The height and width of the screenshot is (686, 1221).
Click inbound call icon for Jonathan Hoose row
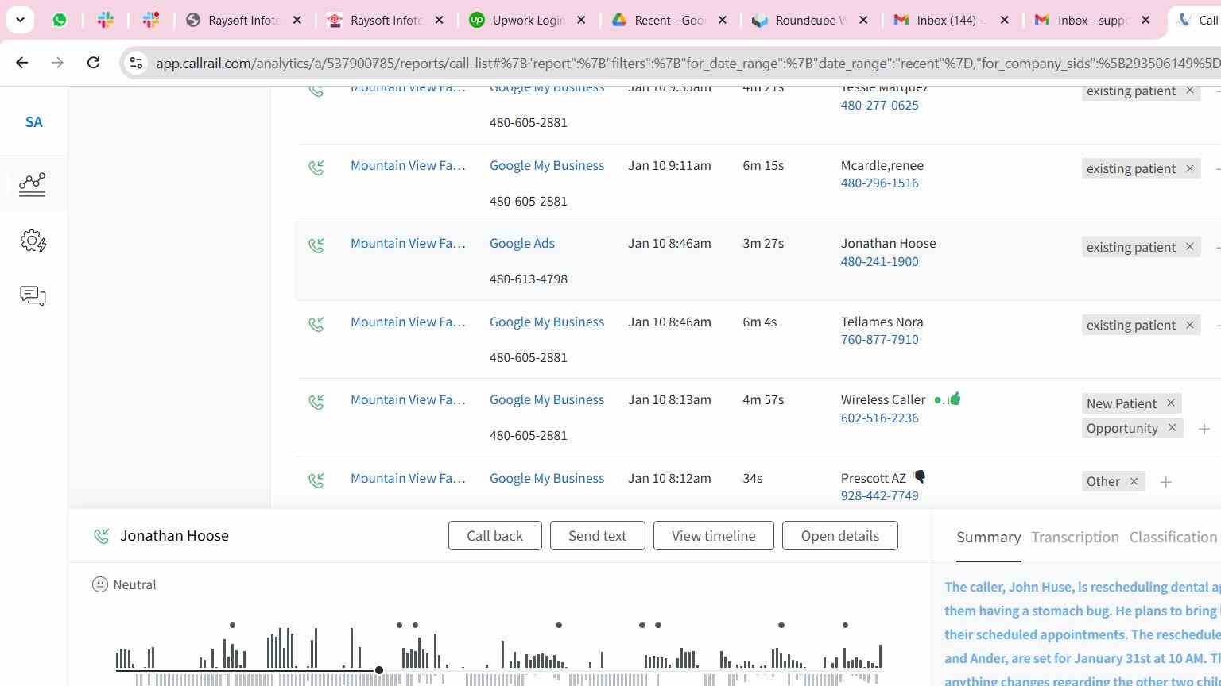pyautogui.click(x=316, y=245)
